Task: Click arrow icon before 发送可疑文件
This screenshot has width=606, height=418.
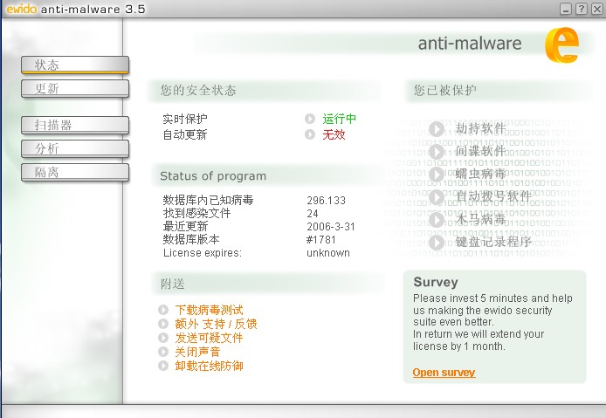Action: point(163,338)
